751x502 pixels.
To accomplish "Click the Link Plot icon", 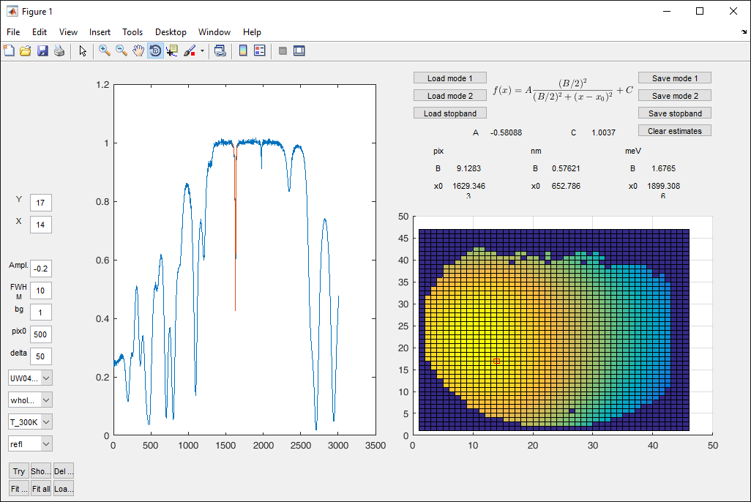I will tap(220, 50).
